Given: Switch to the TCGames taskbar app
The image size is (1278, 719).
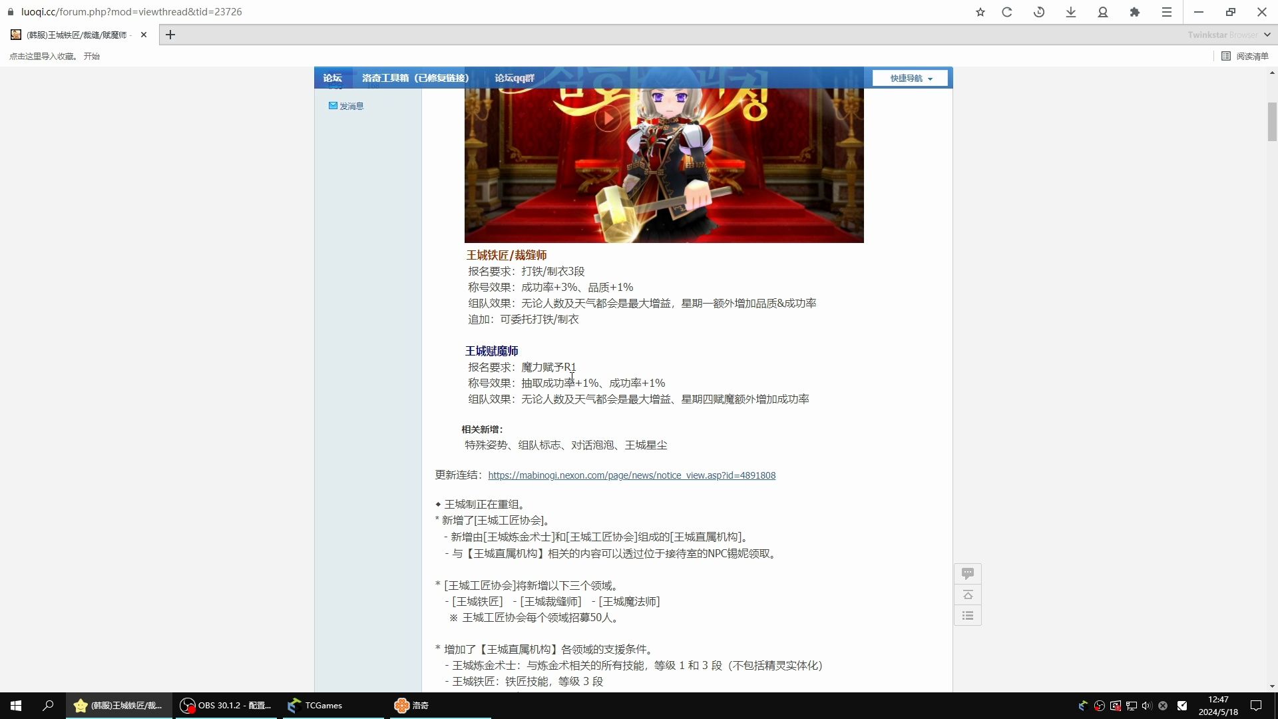Looking at the screenshot, I should click(x=332, y=706).
